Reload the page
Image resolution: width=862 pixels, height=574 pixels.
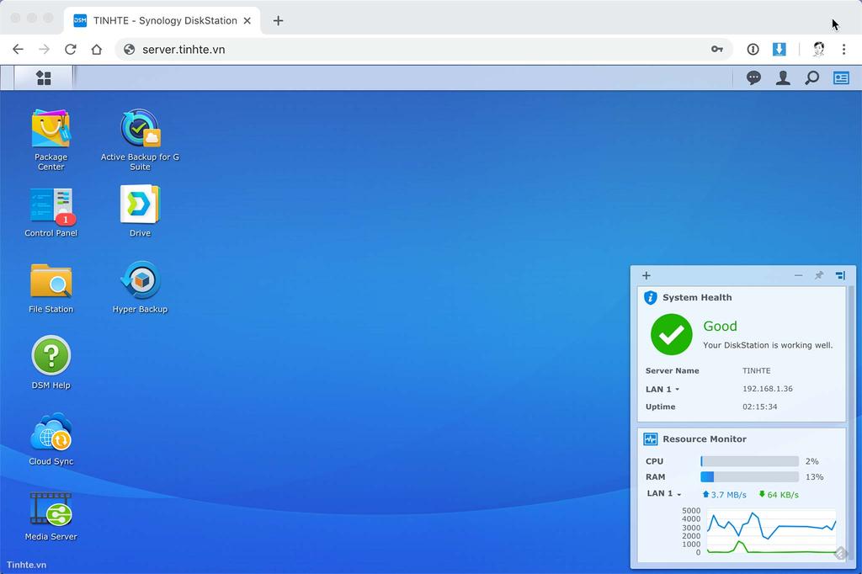[x=71, y=50]
